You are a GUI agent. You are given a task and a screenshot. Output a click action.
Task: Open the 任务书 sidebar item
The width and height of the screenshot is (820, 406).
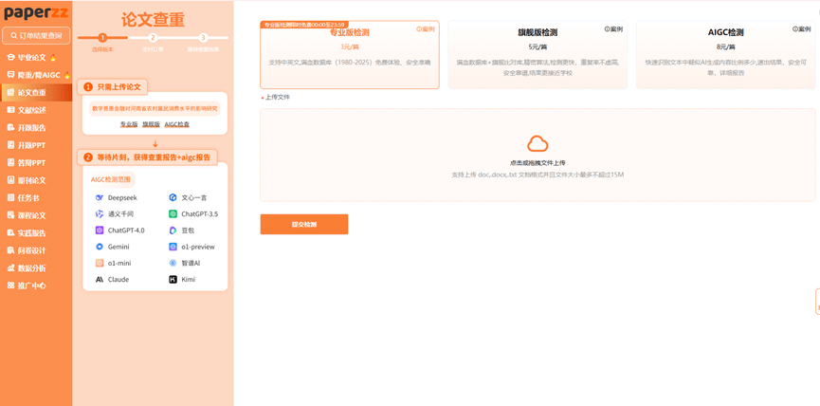click(x=36, y=198)
